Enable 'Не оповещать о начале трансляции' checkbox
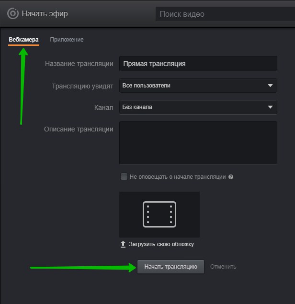Viewport: 295px width, 304px height. click(124, 176)
